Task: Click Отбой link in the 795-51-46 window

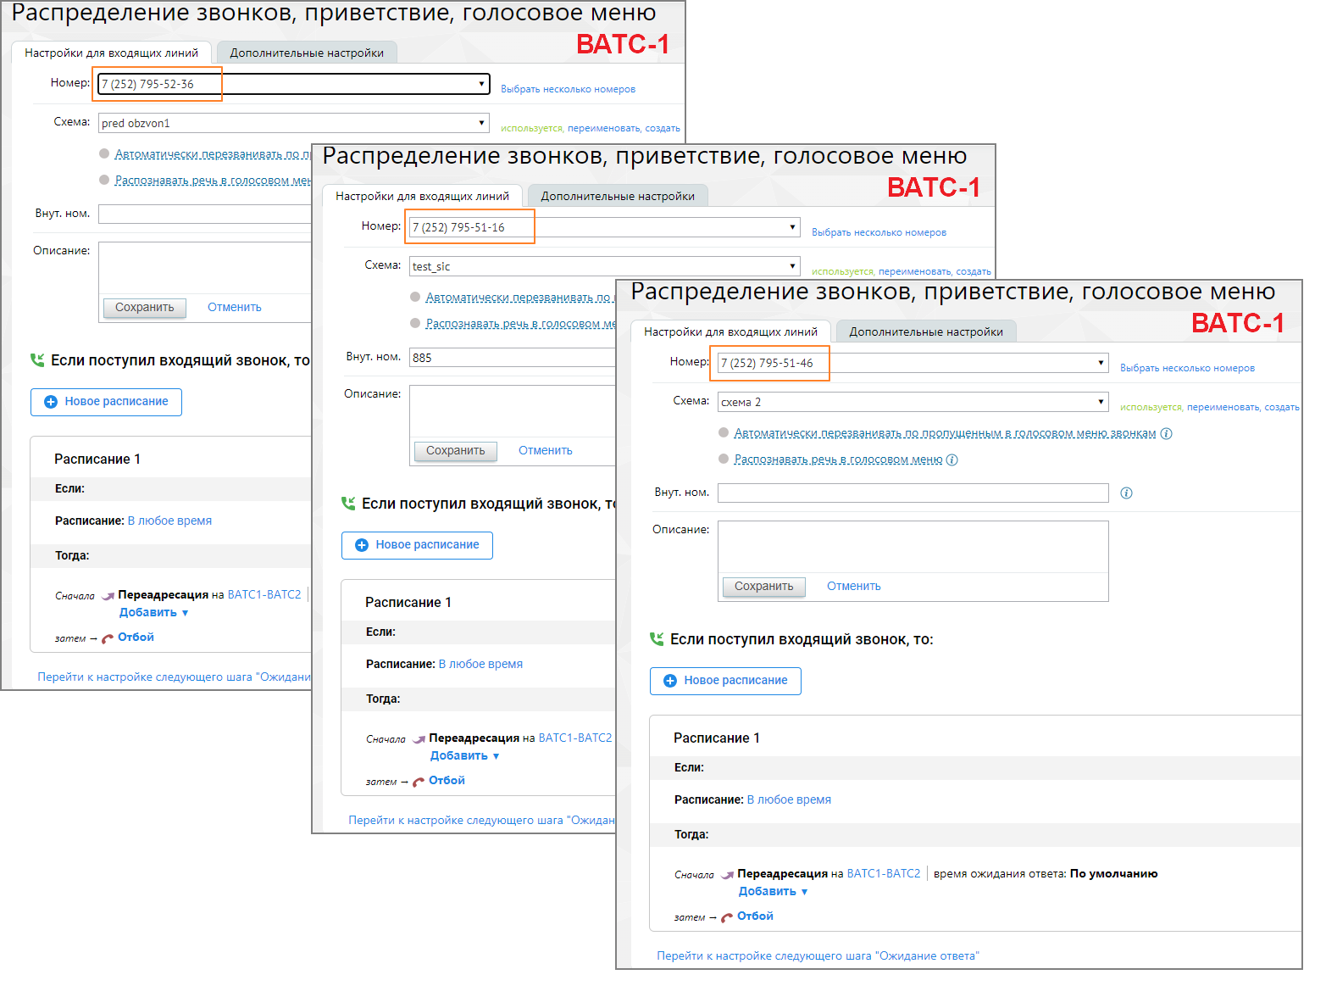Action: [755, 916]
